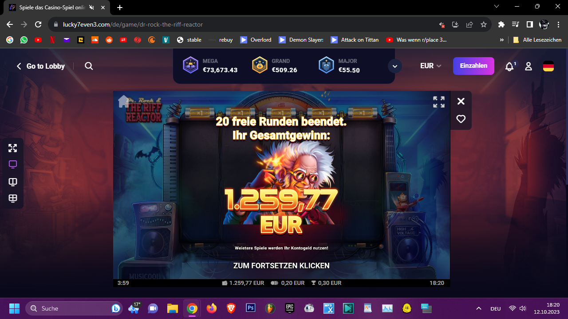Click the 0,20 EUR bet amount
This screenshot has height=319, width=568.
click(x=288, y=283)
